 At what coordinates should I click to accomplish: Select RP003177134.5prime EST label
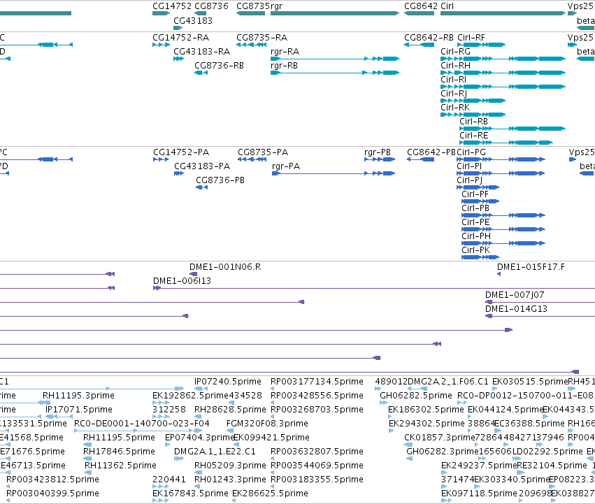point(317,382)
